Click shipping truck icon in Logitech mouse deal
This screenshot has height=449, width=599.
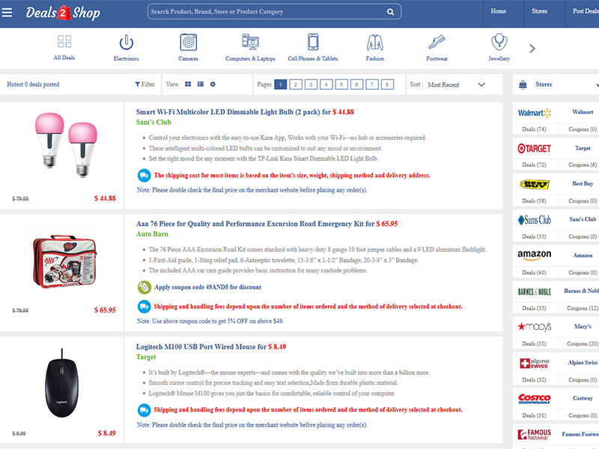pos(144,410)
